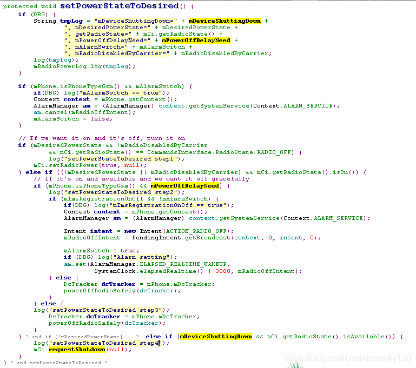Click mAlarmSwitch = true; assignment
Screen dimensions: 416x368
click(101, 251)
